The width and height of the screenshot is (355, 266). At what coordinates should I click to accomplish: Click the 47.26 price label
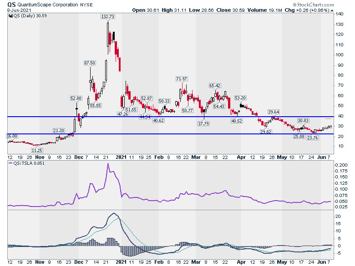click(x=123, y=114)
